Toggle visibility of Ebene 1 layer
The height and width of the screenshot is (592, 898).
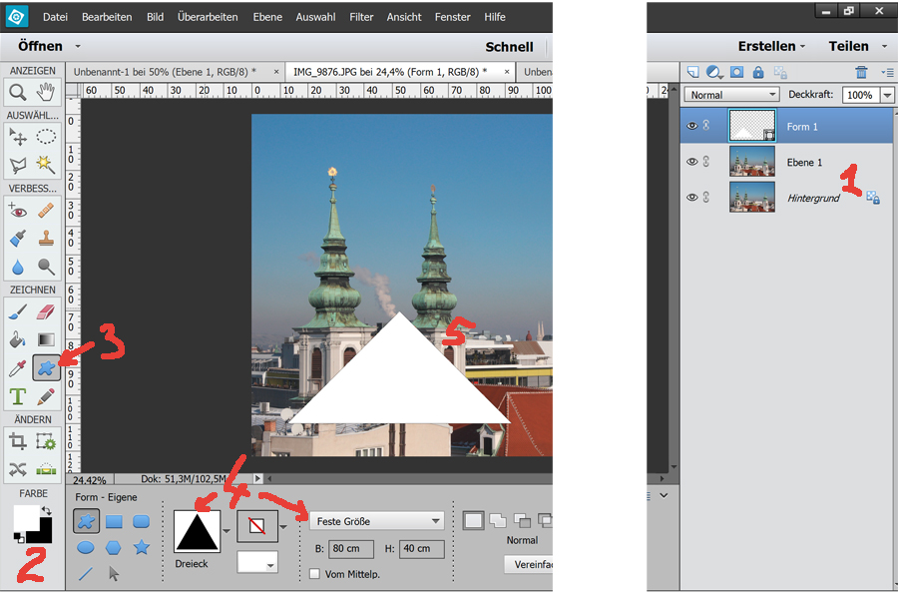tap(691, 162)
